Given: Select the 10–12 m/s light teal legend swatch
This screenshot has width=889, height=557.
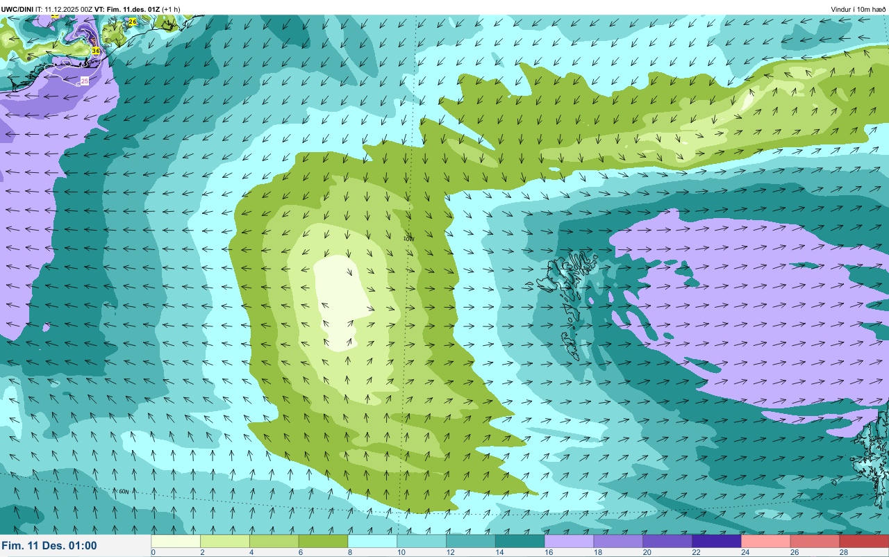Looking at the screenshot, I should pos(422,541).
